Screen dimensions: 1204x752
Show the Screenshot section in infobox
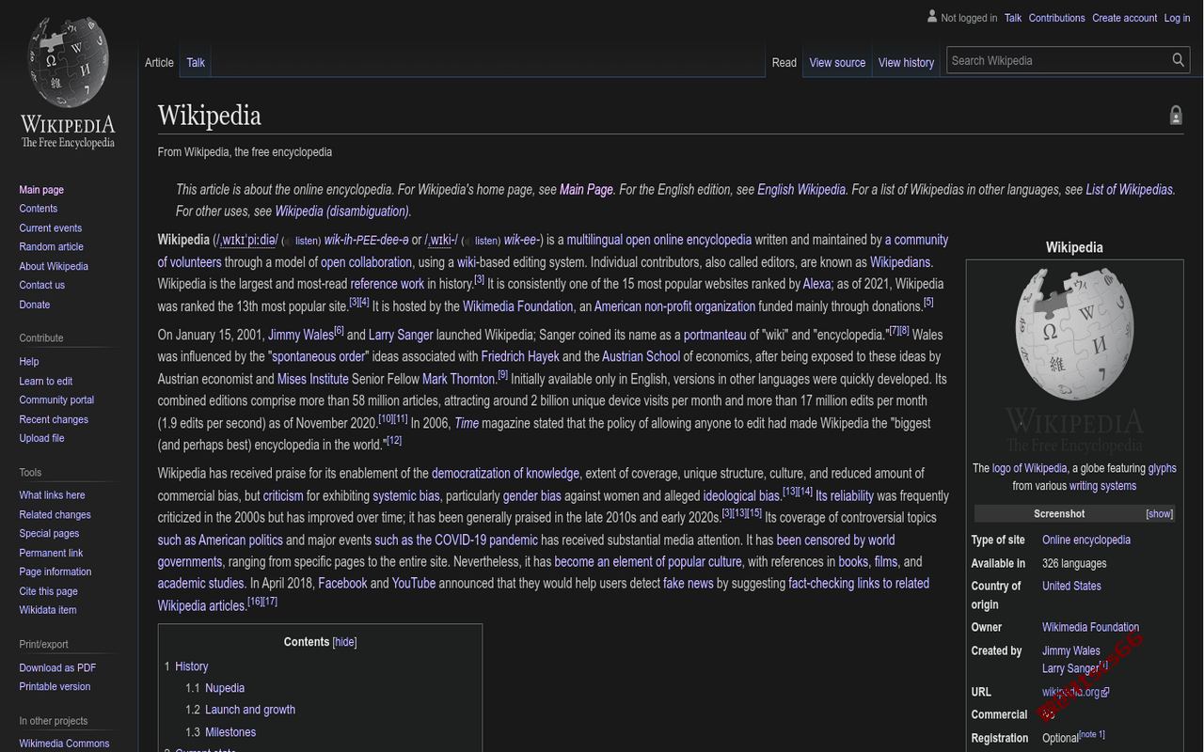1159,514
